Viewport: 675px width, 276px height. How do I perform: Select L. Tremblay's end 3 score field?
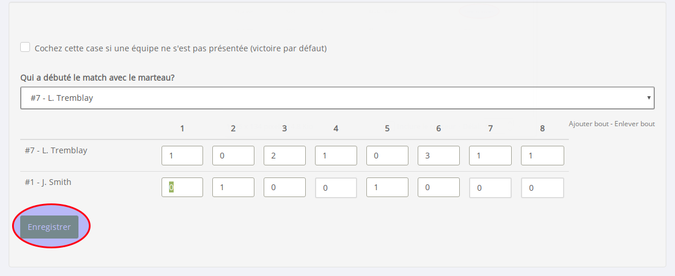tap(284, 156)
